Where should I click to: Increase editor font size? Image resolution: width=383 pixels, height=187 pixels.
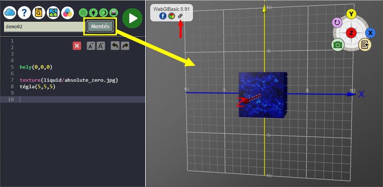click(x=101, y=46)
